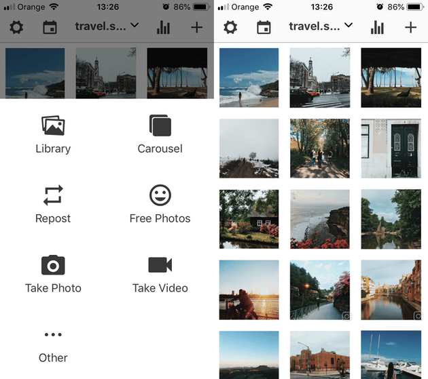Open analytics bar chart in left screen
This screenshot has width=428, height=379.
163,27
